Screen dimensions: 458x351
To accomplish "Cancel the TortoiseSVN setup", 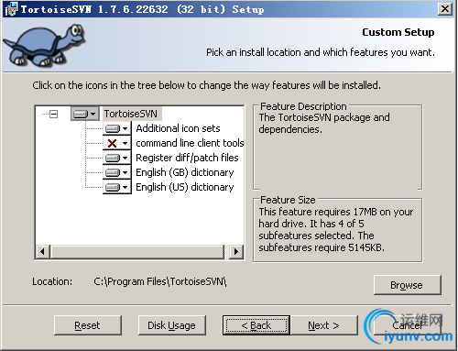I will point(408,325).
